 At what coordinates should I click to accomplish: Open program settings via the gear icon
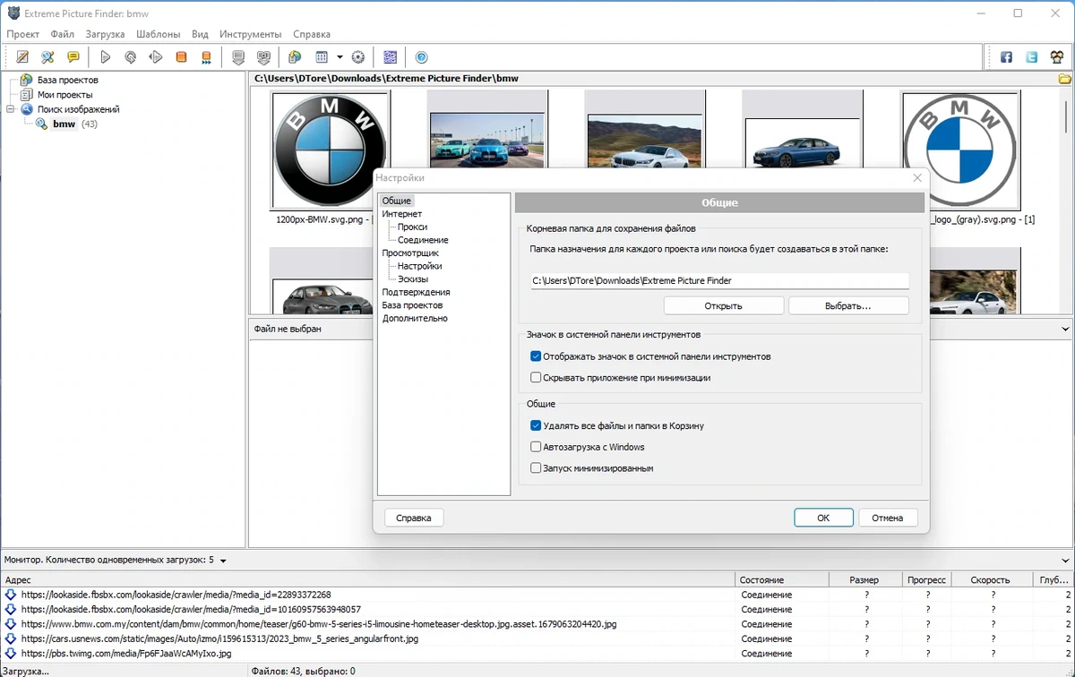point(358,57)
